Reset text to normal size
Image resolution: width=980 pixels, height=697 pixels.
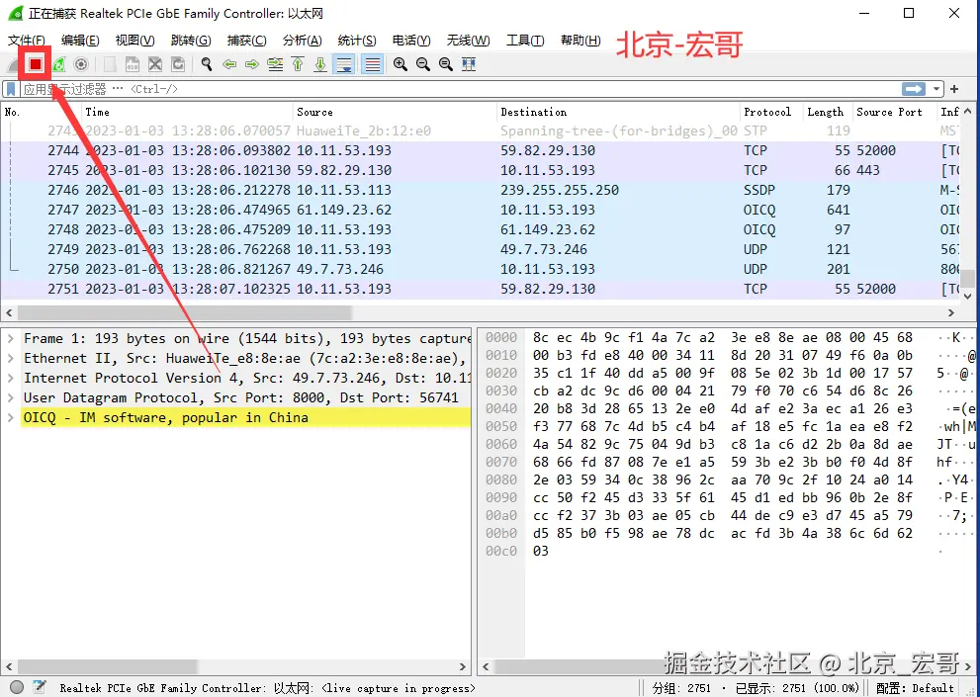pos(446,63)
